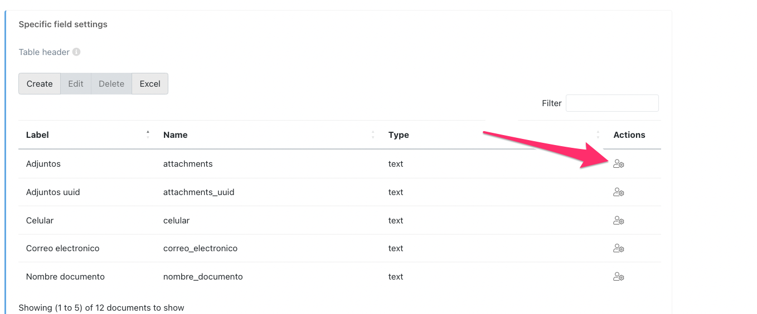Select the nombre_documento row
The height and width of the screenshot is (314, 757).
coord(203,277)
